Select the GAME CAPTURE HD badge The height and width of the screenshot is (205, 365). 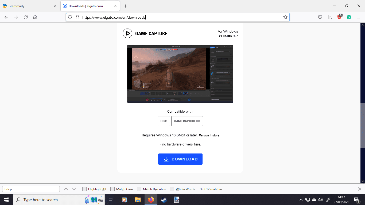tap(187, 121)
